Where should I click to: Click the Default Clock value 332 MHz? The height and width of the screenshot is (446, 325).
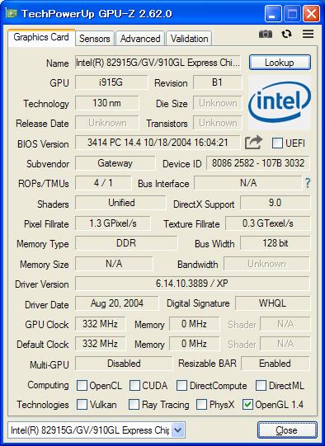[x=100, y=344]
